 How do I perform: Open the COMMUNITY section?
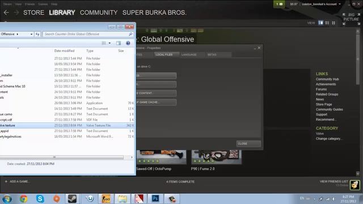pyautogui.click(x=99, y=12)
